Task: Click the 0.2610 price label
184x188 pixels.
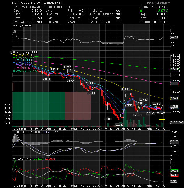Action: point(137,115)
